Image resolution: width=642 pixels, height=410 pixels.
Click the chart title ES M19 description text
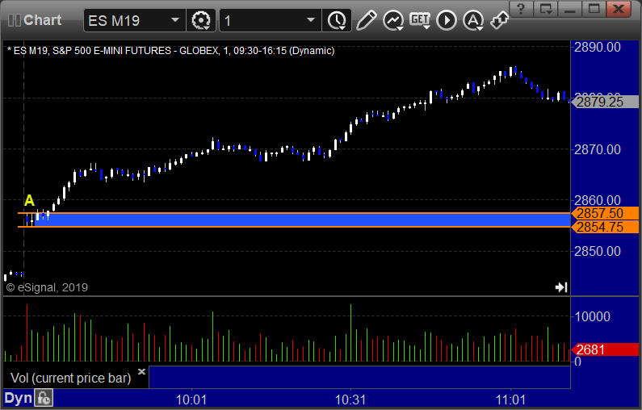(170, 51)
